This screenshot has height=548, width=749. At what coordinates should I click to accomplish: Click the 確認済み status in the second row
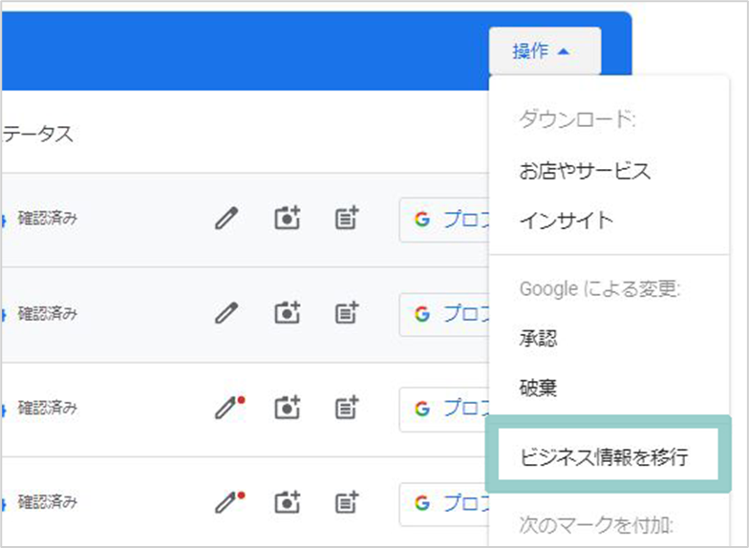coord(48,313)
